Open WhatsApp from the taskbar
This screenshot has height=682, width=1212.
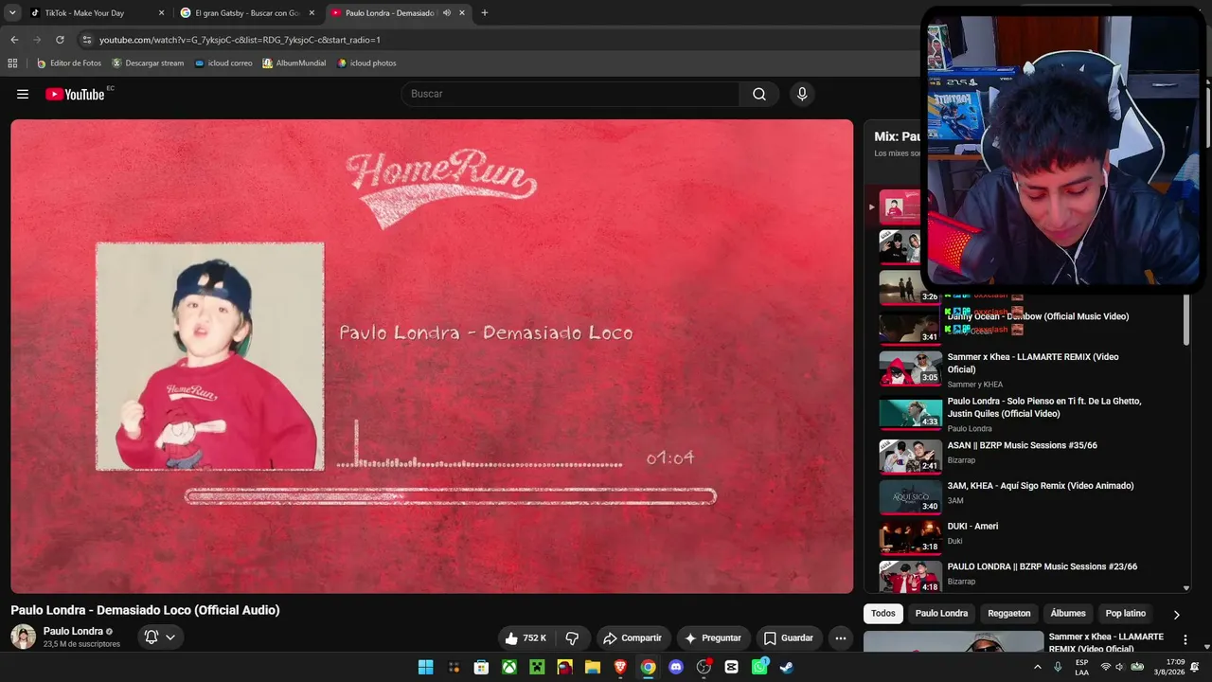(759, 667)
